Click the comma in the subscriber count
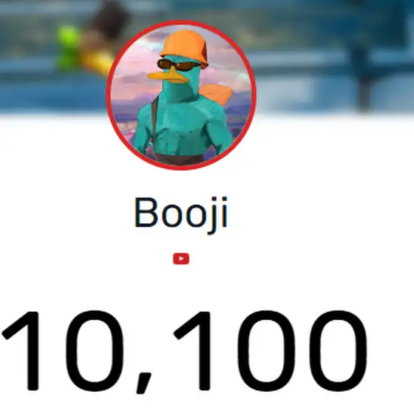Viewport: 414px width, 414px height. [144, 383]
